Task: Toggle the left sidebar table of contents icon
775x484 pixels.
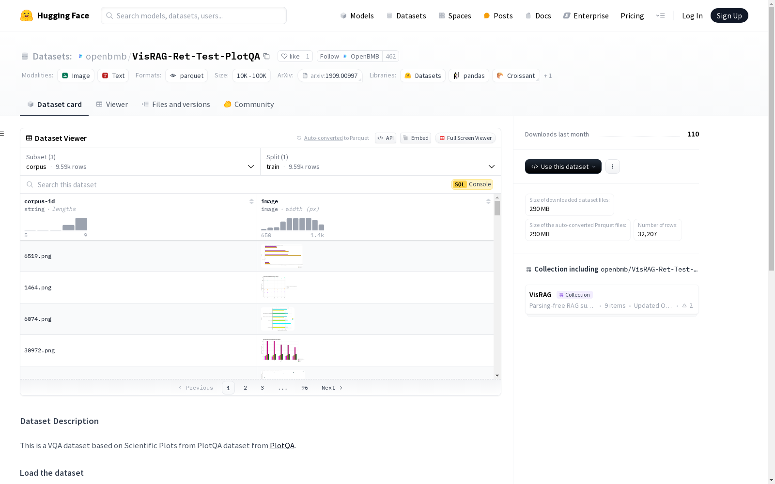Action: pos(2,134)
